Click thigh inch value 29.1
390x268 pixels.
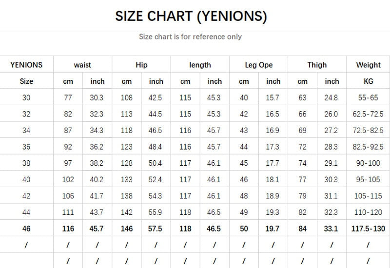[331, 163]
